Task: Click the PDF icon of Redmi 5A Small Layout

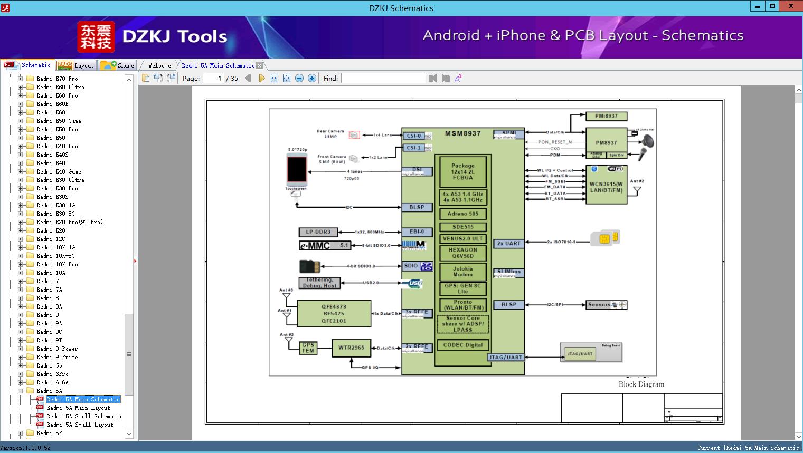Action: [x=40, y=425]
